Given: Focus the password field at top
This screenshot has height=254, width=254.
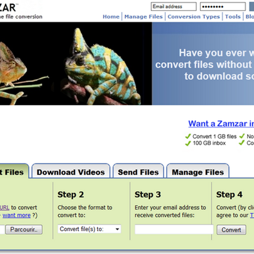Looking at the screenshot, I should tap(223, 6).
